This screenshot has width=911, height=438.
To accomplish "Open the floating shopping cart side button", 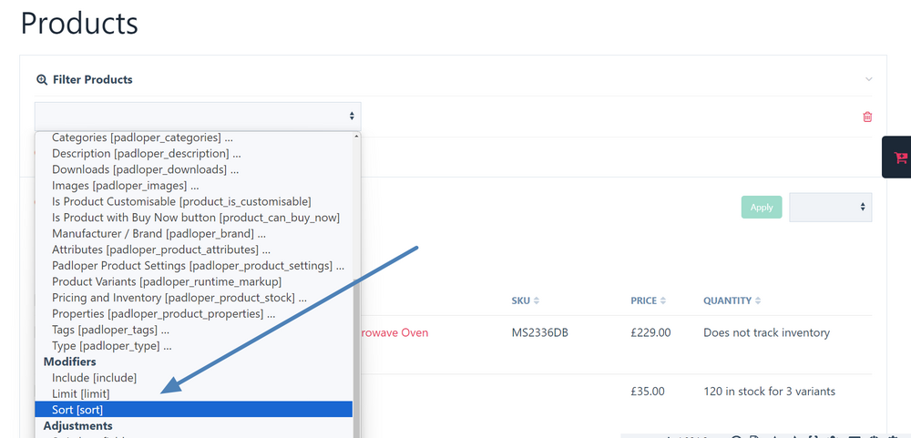I will [897, 157].
